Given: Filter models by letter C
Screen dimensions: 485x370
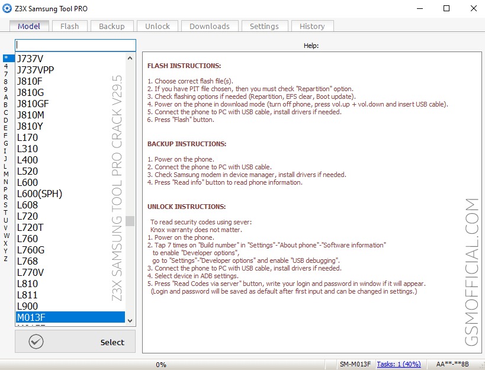Looking at the screenshot, I should [x=5, y=112].
